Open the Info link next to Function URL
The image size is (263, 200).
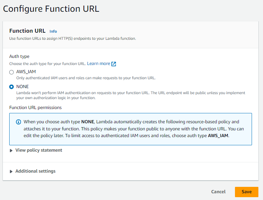tap(53, 31)
